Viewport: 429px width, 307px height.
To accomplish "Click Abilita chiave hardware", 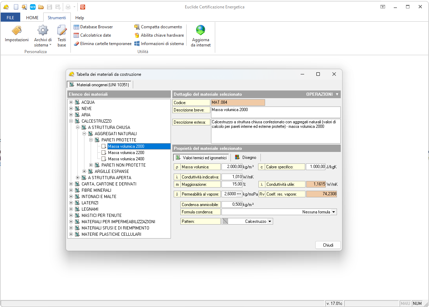I will 159,35.
